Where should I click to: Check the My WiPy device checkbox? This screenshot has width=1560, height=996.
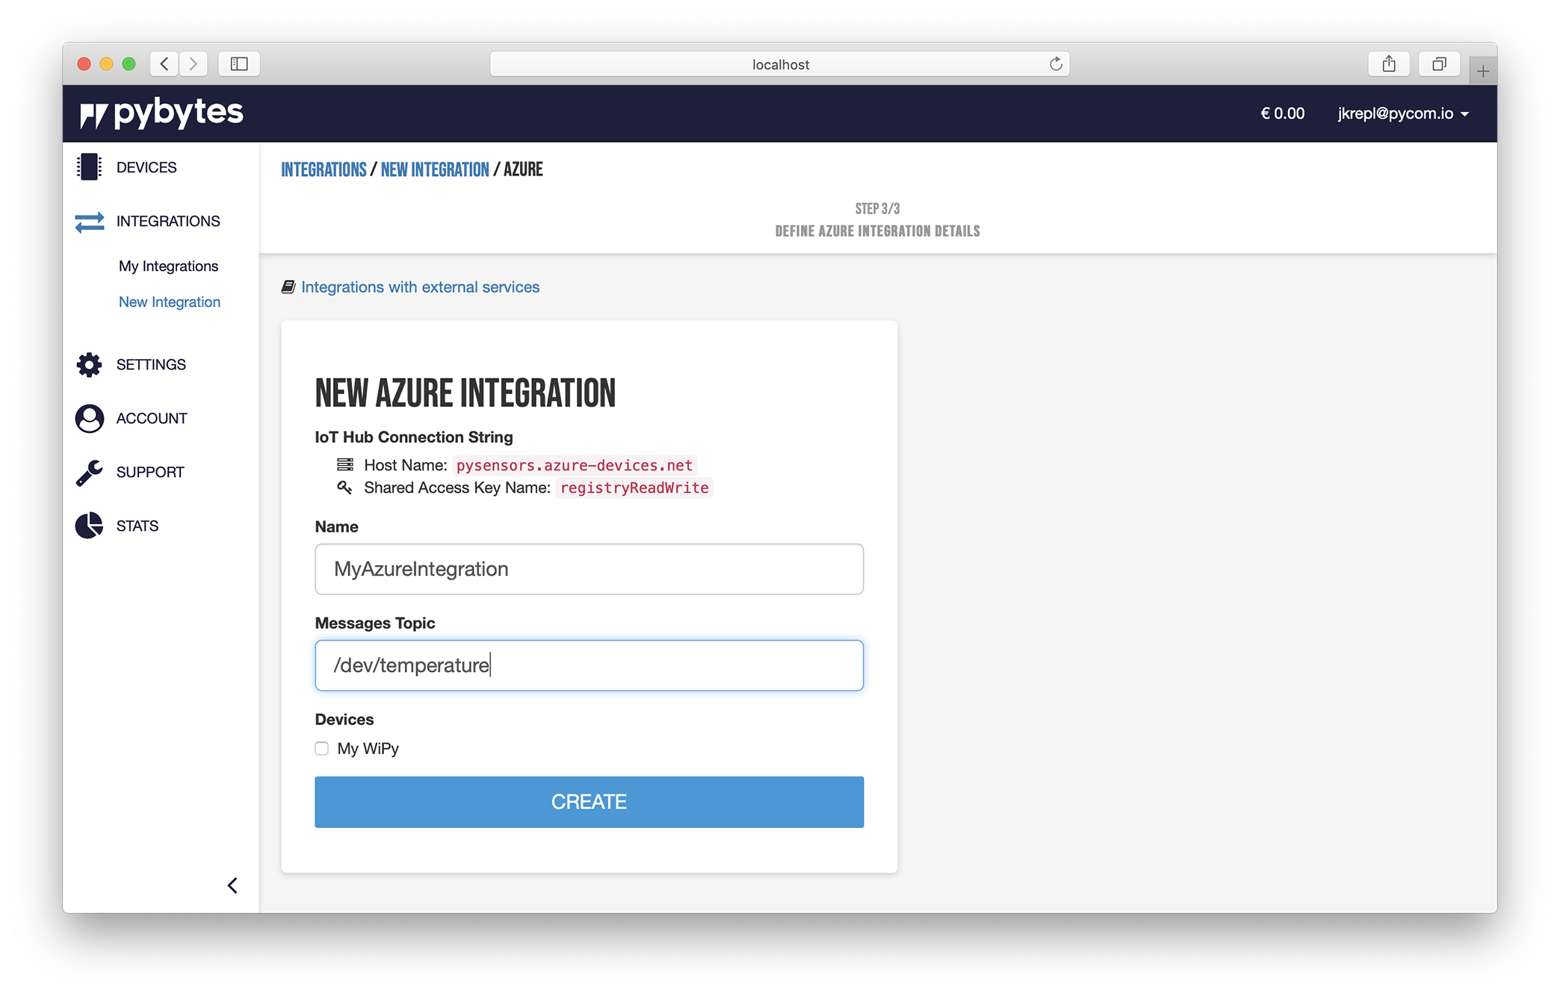pyautogui.click(x=321, y=748)
